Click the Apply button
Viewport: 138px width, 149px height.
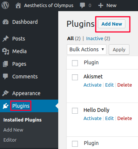(119, 49)
